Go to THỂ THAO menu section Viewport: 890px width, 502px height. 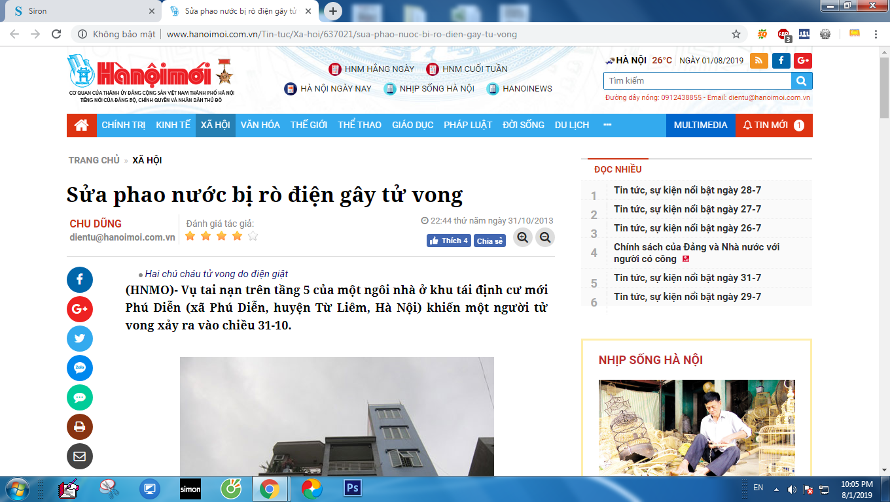(360, 125)
